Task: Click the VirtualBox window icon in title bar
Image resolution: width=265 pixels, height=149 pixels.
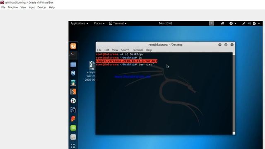Action: tap(2, 2)
